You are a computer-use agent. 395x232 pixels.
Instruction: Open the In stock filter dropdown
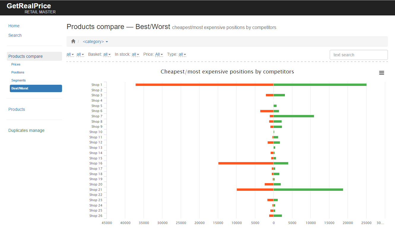(x=135, y=55)
